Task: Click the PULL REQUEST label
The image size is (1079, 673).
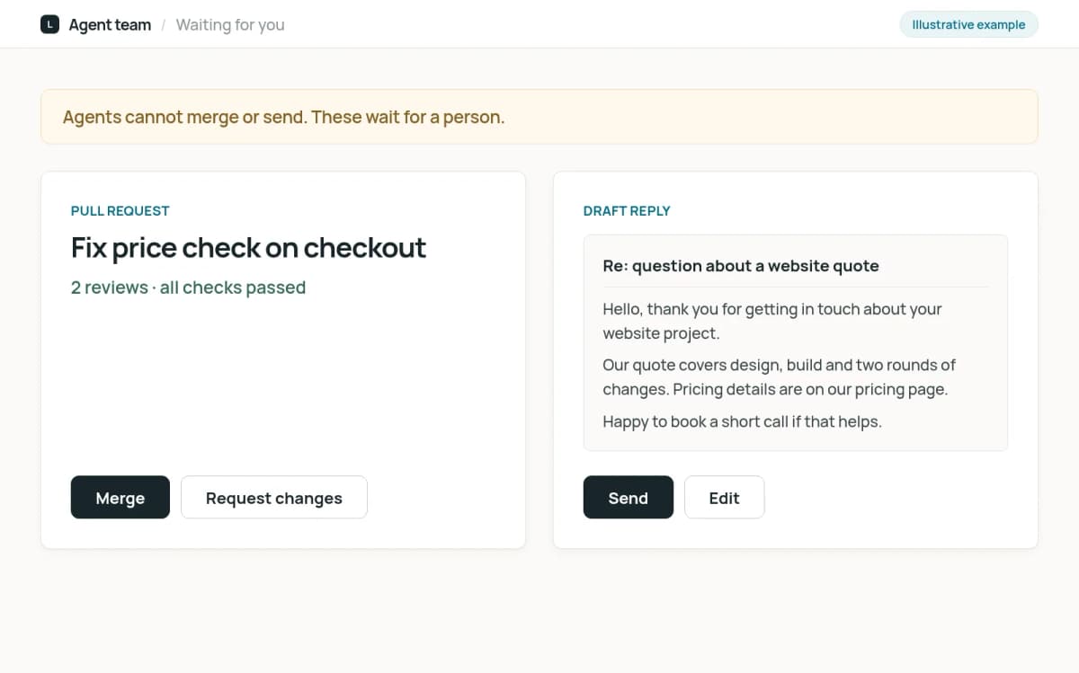Action: (x=120, y=210)
